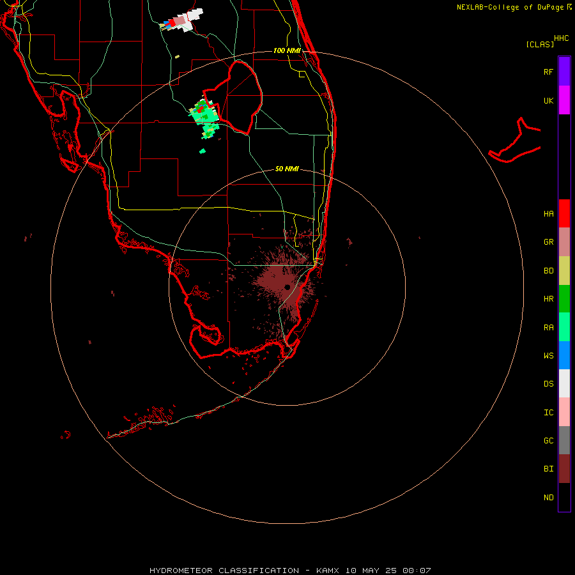This screenshot has width=575, height=575.
Task: Click the black radar site dot
Action: point(287,287)
